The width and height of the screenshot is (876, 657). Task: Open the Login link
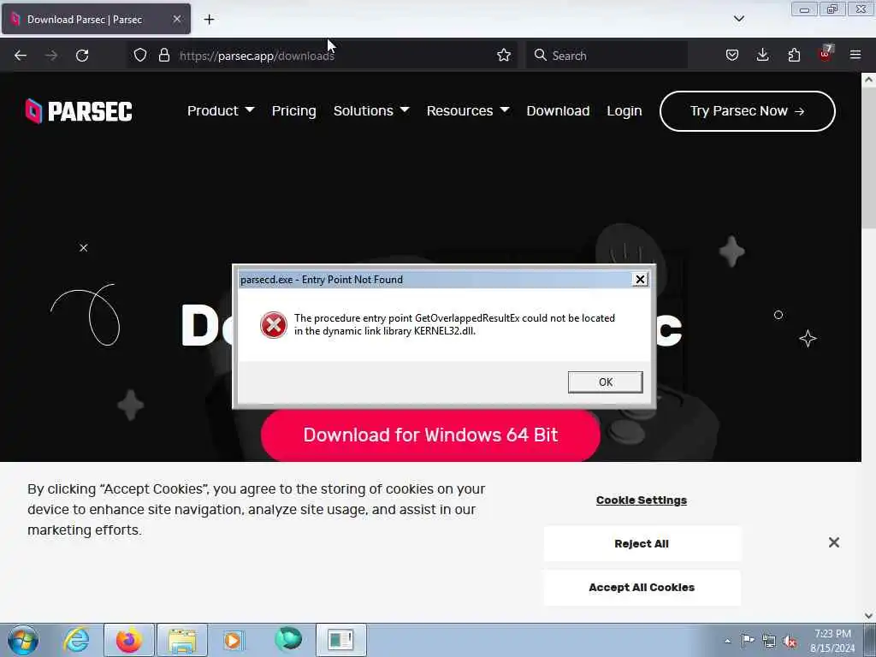click(624, 110)
